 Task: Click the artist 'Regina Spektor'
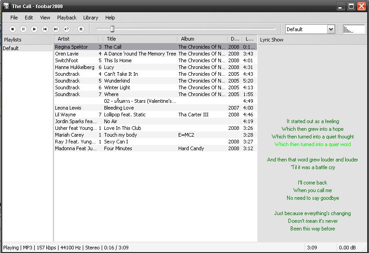(71, 47)
